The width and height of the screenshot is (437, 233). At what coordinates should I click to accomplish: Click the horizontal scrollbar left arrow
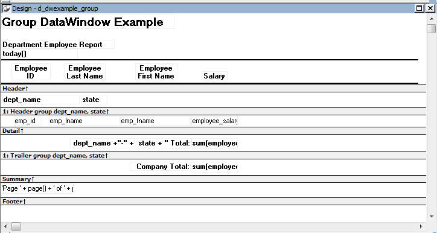click(5, 226)
